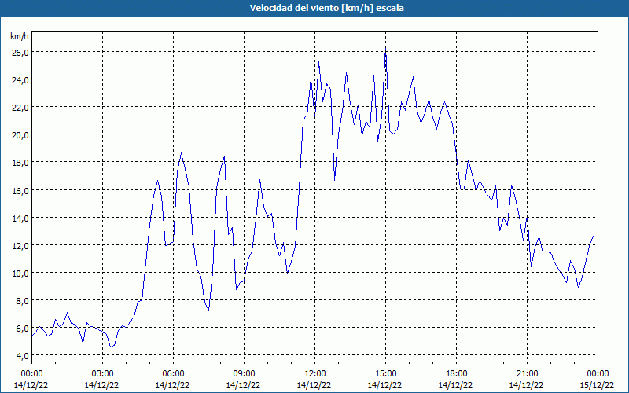
Task: Click the 16,0 y-axis value
Action: (20, 190)
